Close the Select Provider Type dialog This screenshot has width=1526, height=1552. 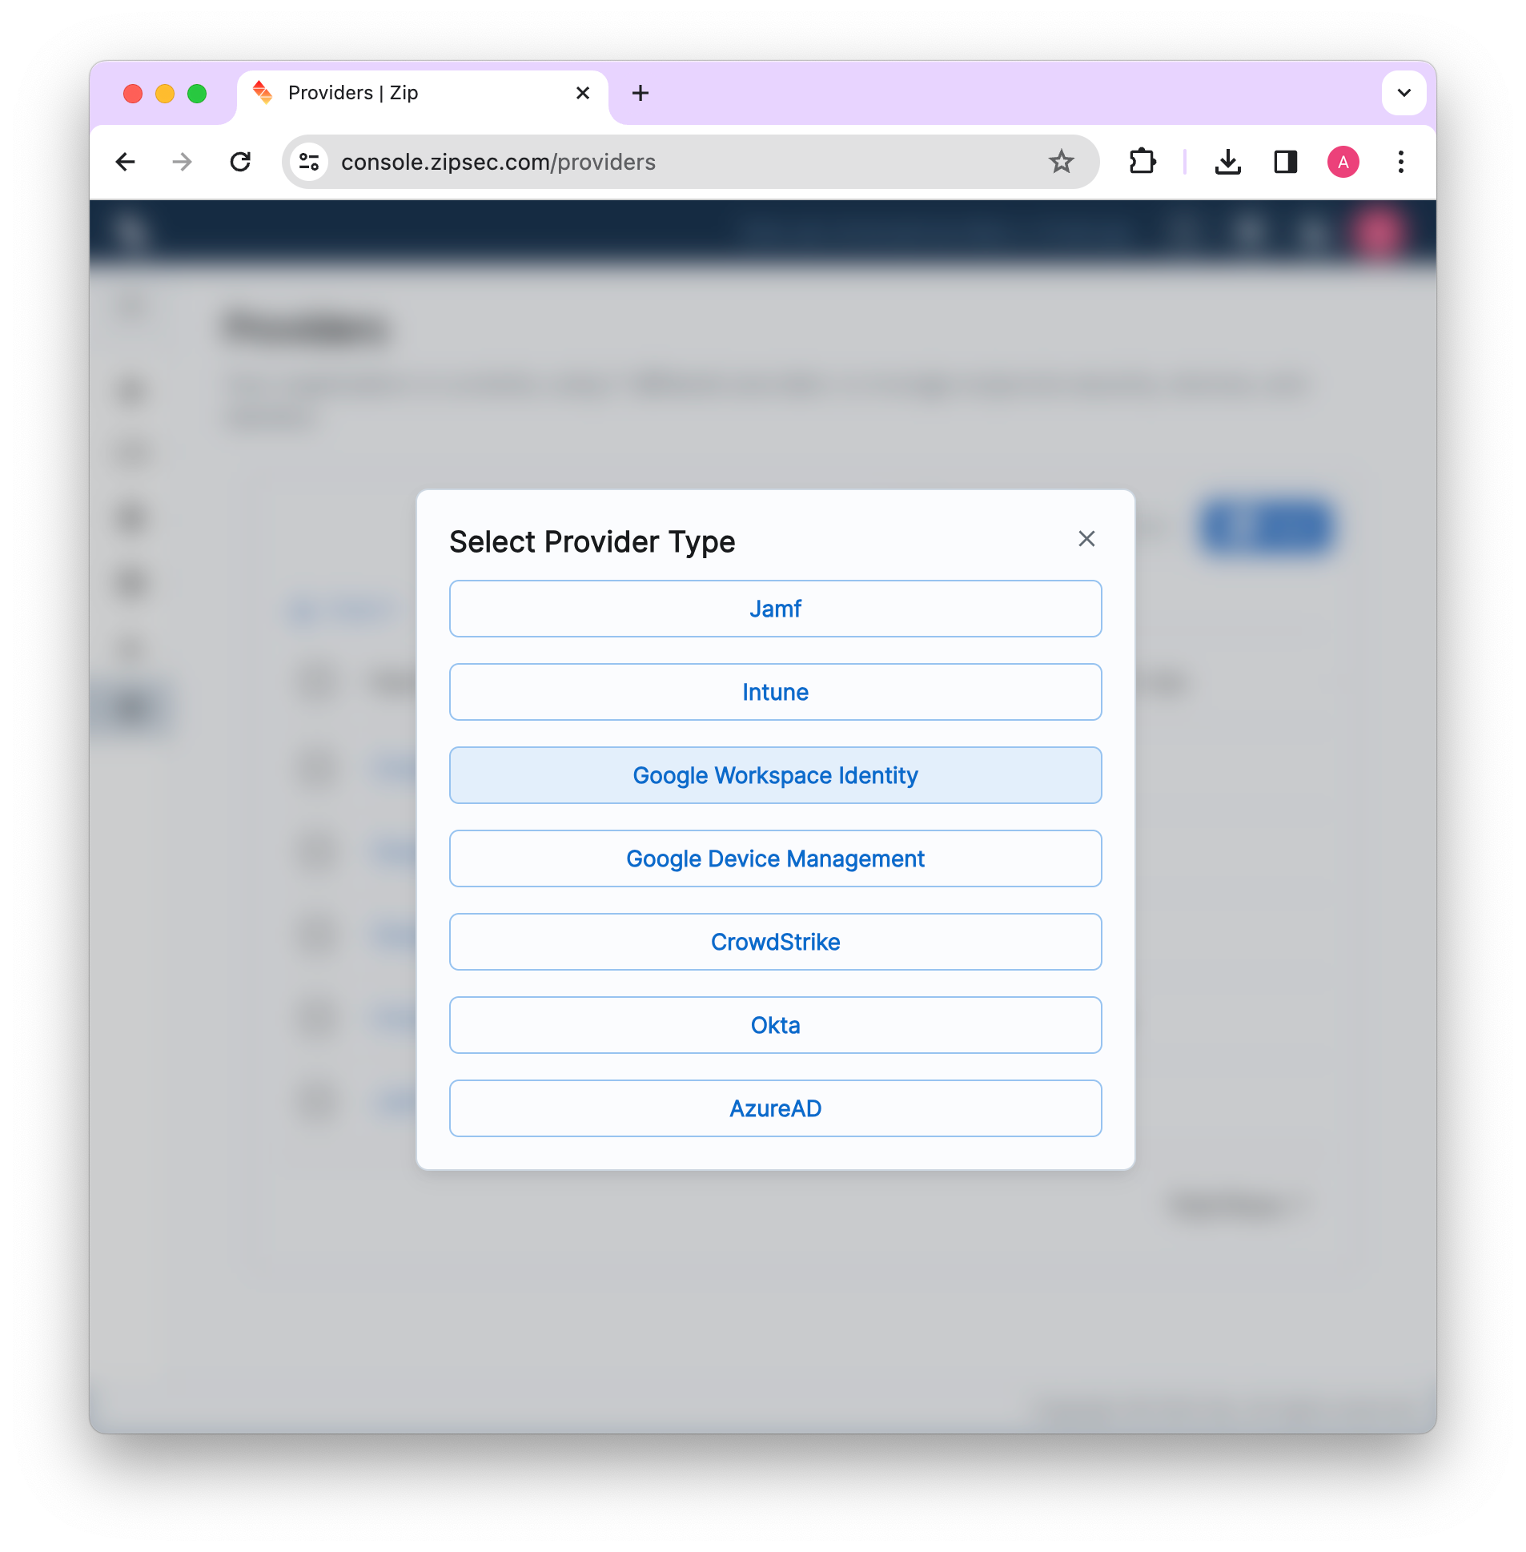(x=1086, y=539)
